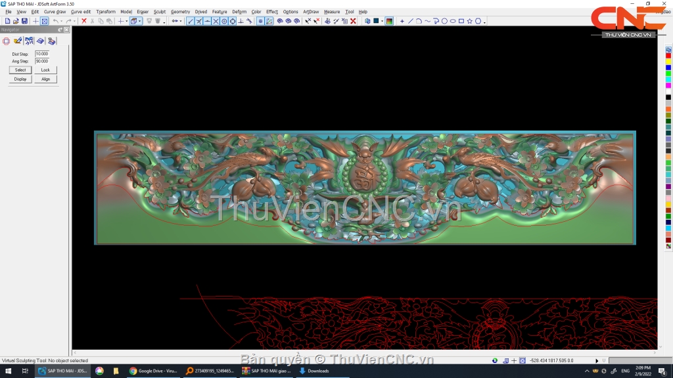Open the Geometry menu
The width and height of the screenshot is (673, 378).
[180, 12]
